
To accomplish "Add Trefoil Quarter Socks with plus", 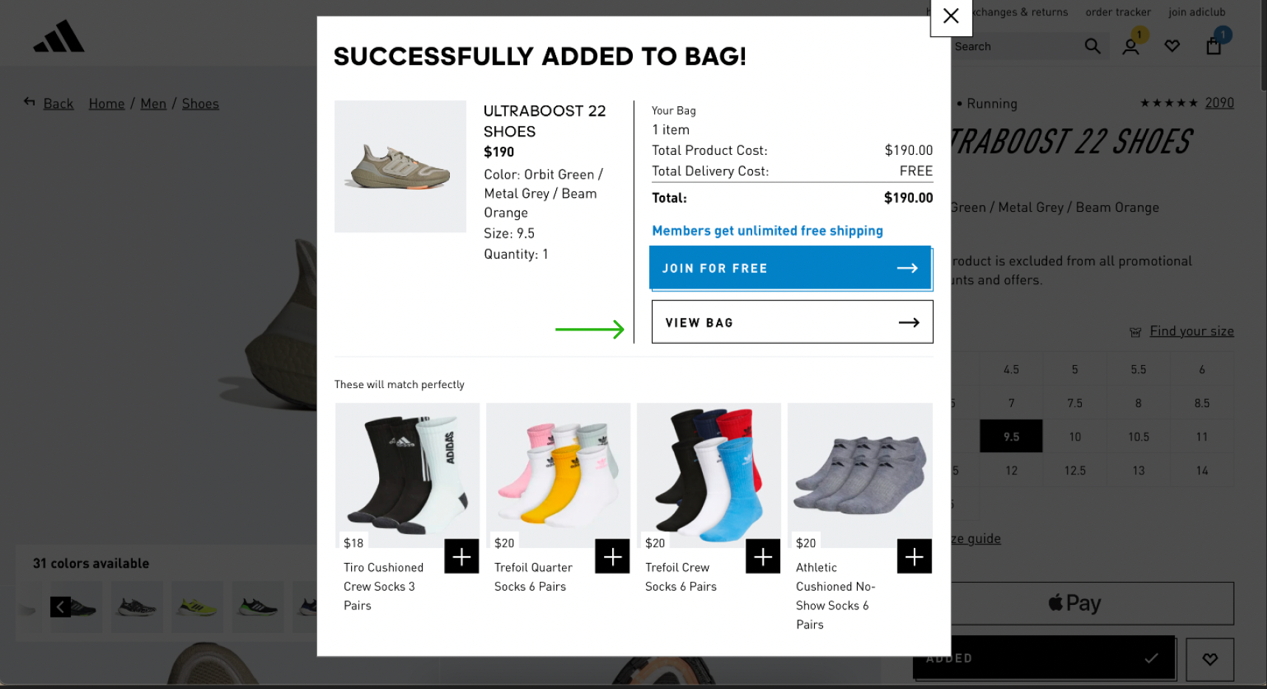I will [612, 556].
